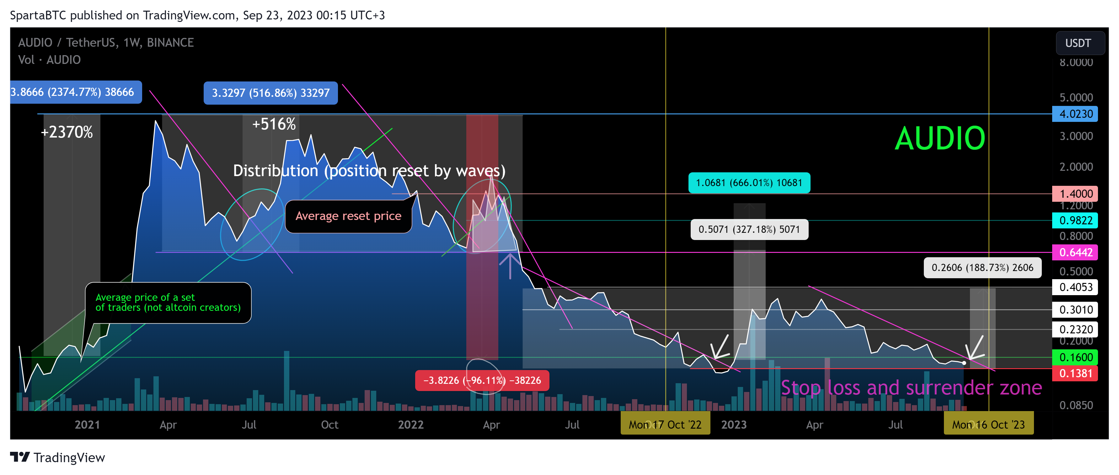Click the large green AUDIO text
The image size is (1119, 475).
pyautogui.click(x=940, y=138)
